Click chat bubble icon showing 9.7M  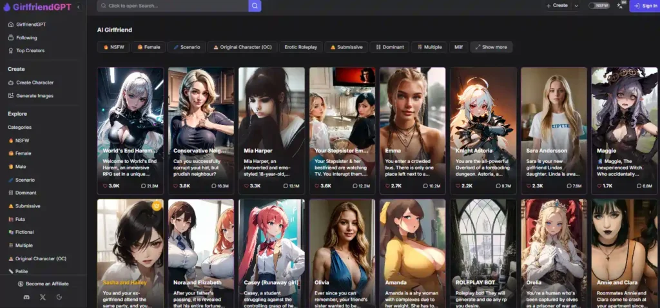pyautogui.click(x=498, y=186)
